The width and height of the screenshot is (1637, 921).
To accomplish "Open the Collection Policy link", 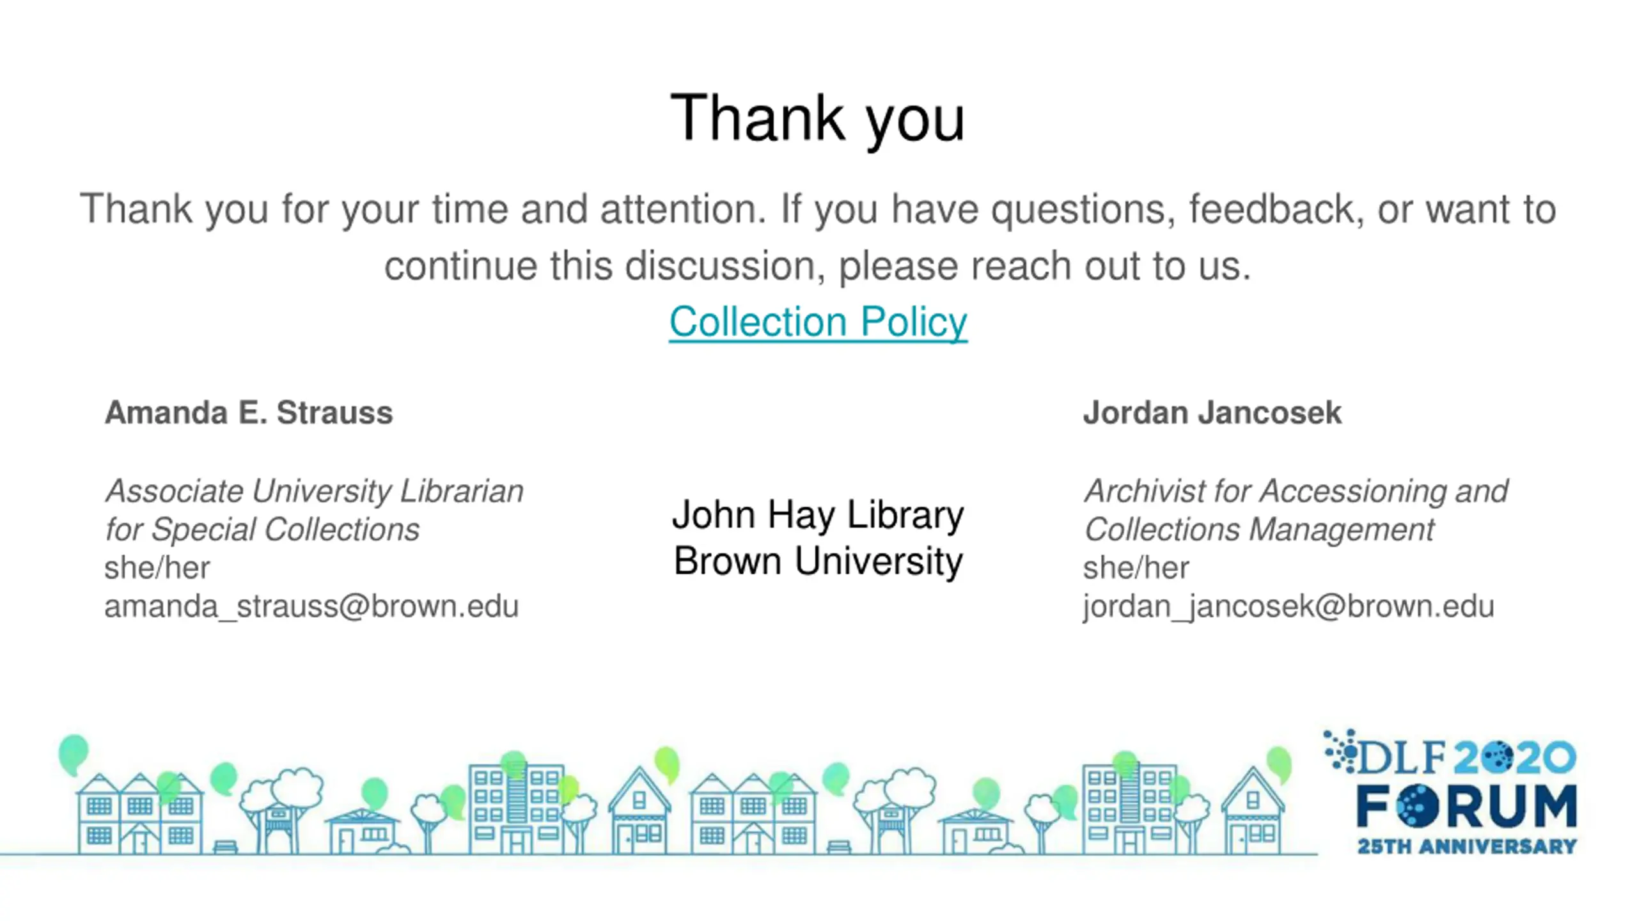I will click(818, 322).
